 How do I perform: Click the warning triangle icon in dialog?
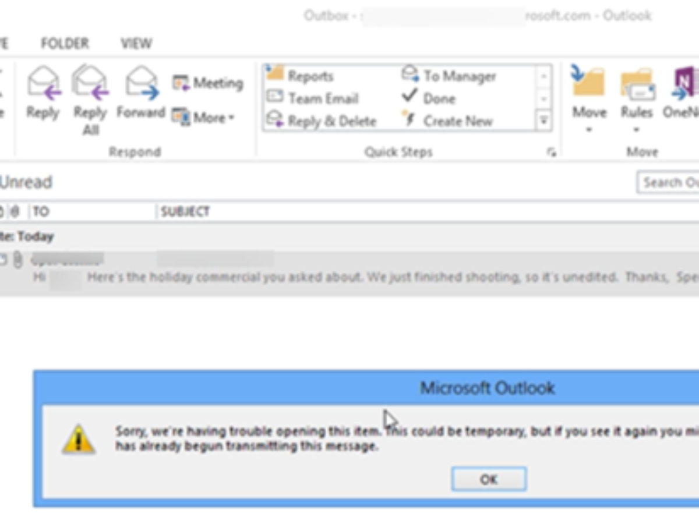(78, 439)
